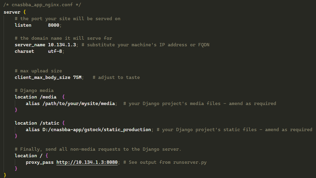Viewport: 316px width, 178px height.
Task: Click the 'runserver.py' comment text
Action: pos(190,162)
